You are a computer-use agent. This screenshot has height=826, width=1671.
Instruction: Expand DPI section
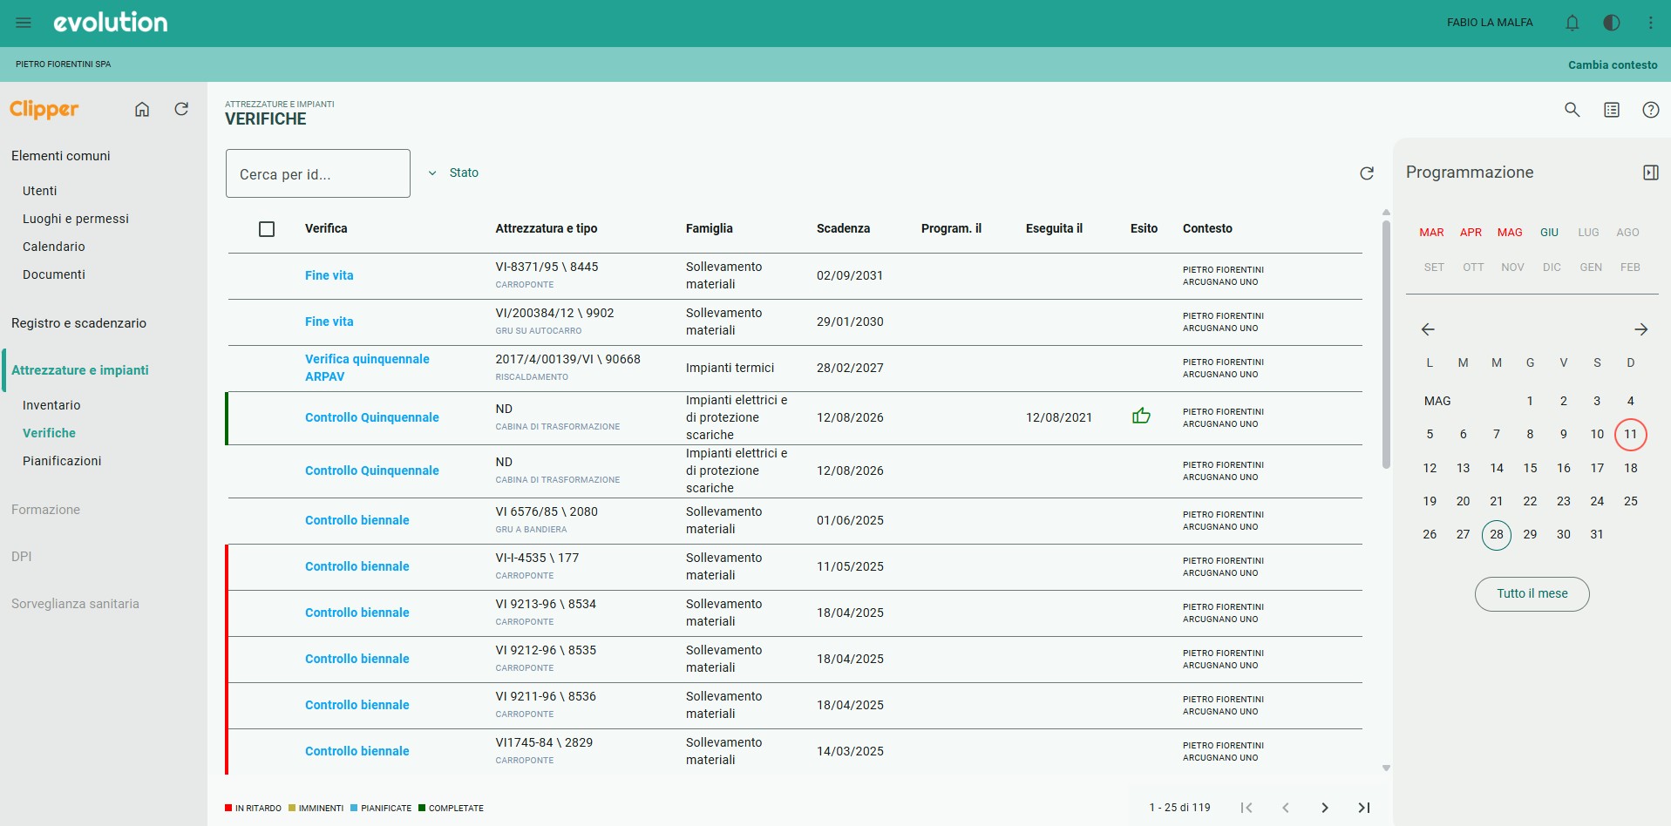click(22, 557)
